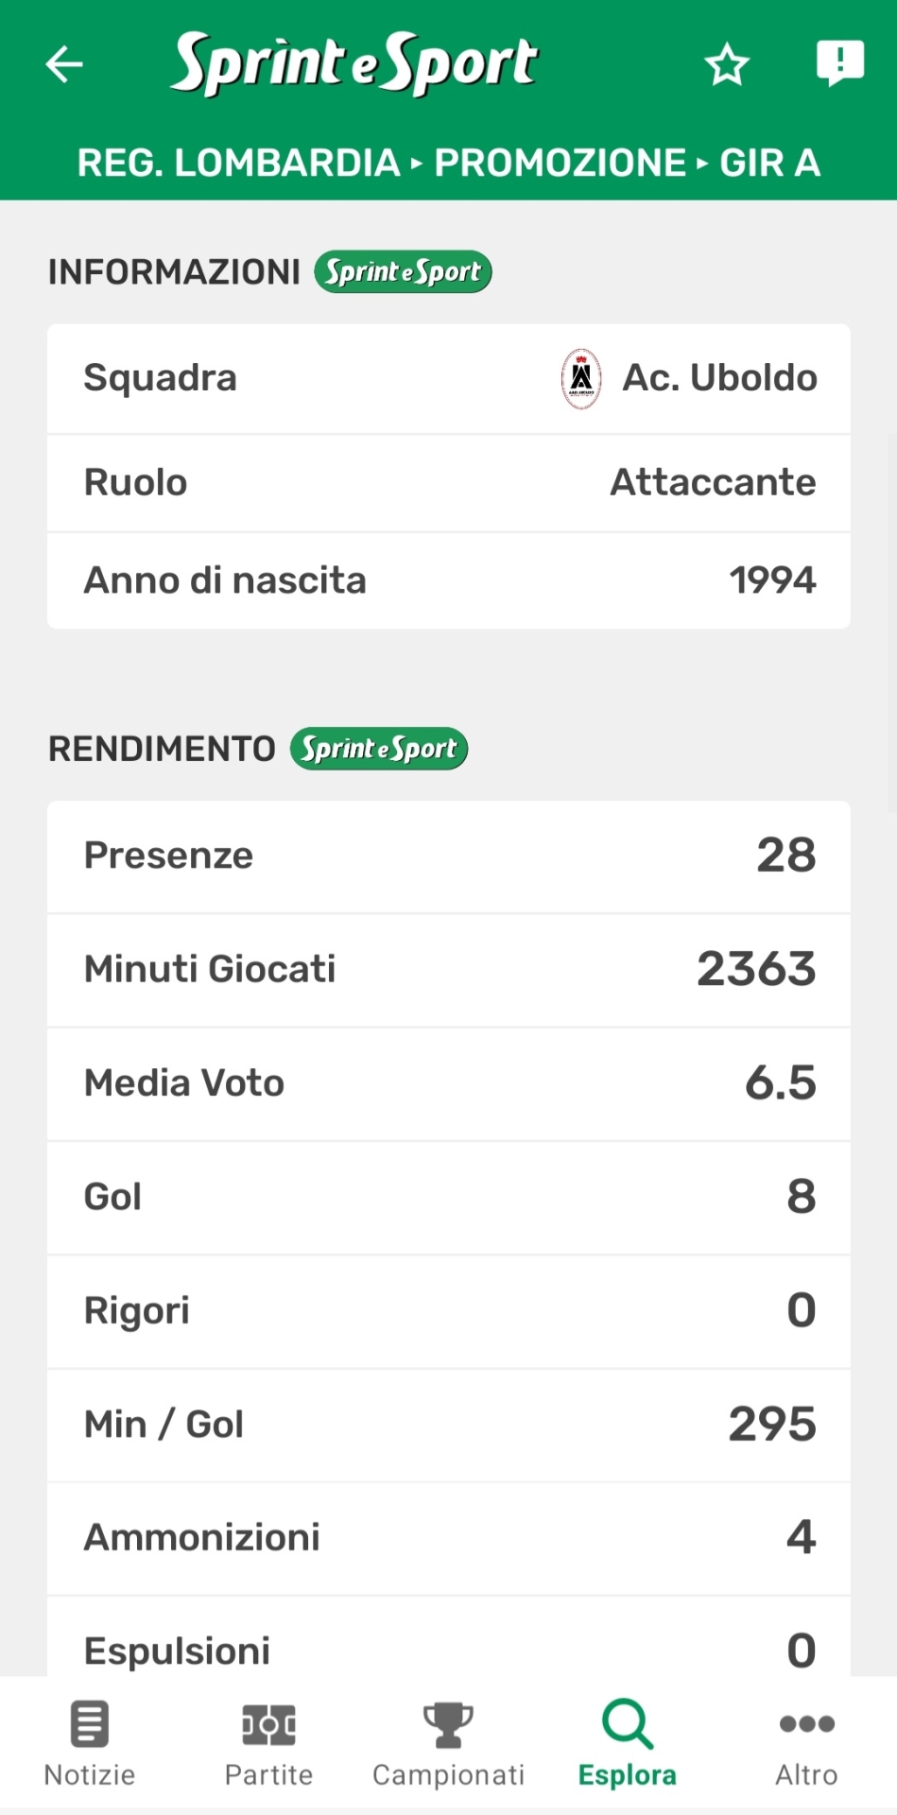Tap the Minuti Giocati row
The height and width of the screenshot is (1815, 897).
click(449, 969)
